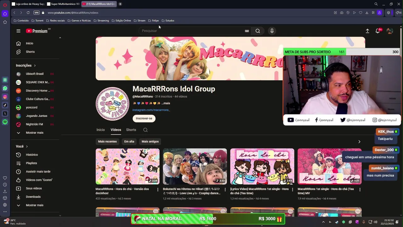Open YouTube notifications bell
The image size is (403, 227).
click(x=377, y=31)
